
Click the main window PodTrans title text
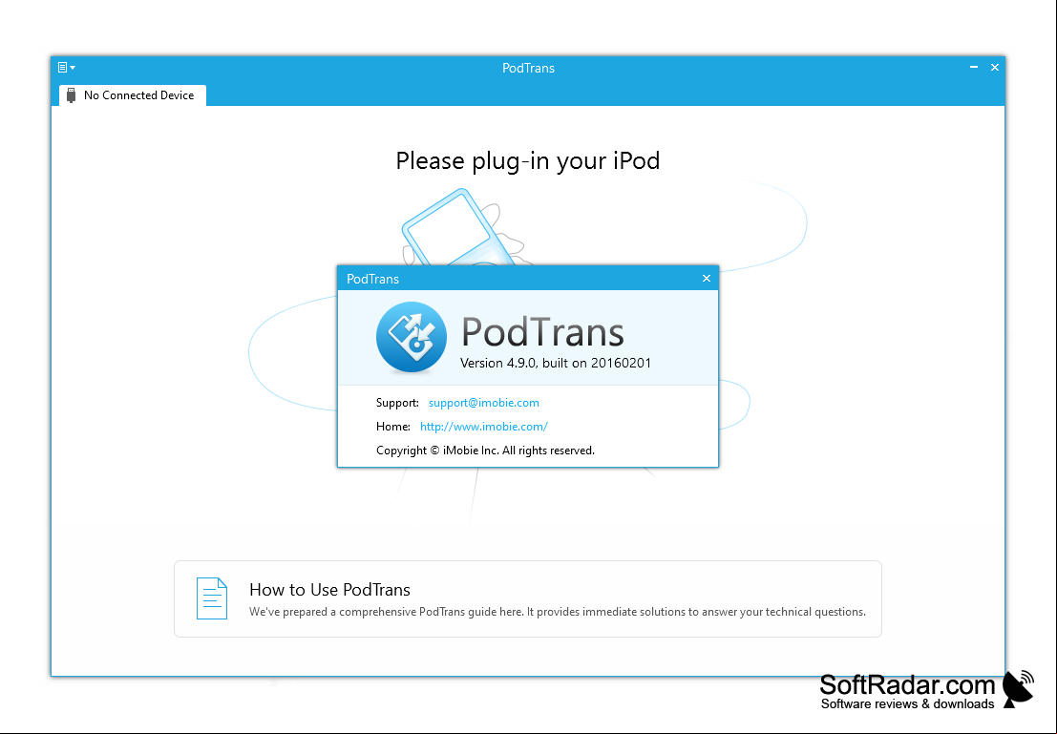coord(529,68)
